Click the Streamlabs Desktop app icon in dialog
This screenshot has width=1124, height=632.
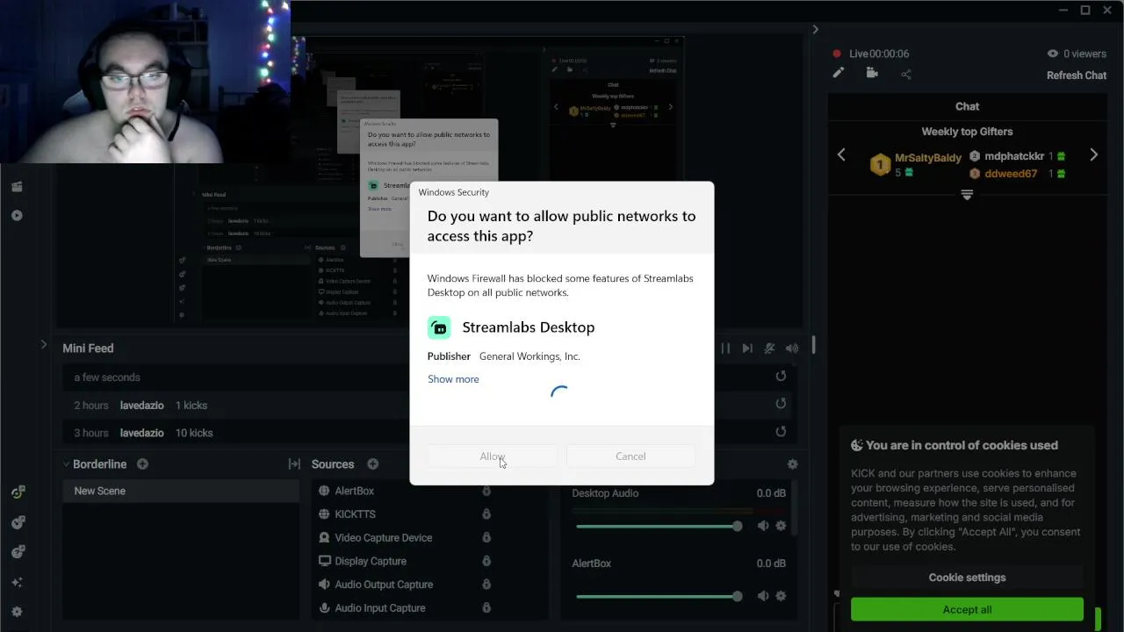(439, 327)
